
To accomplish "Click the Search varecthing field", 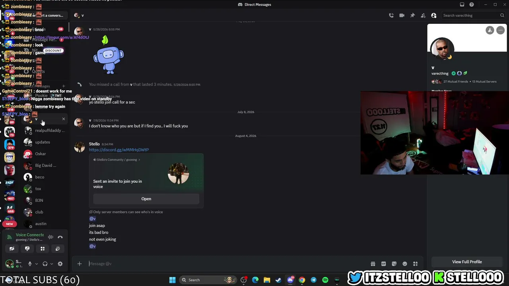I will click(x=473, y=15).
